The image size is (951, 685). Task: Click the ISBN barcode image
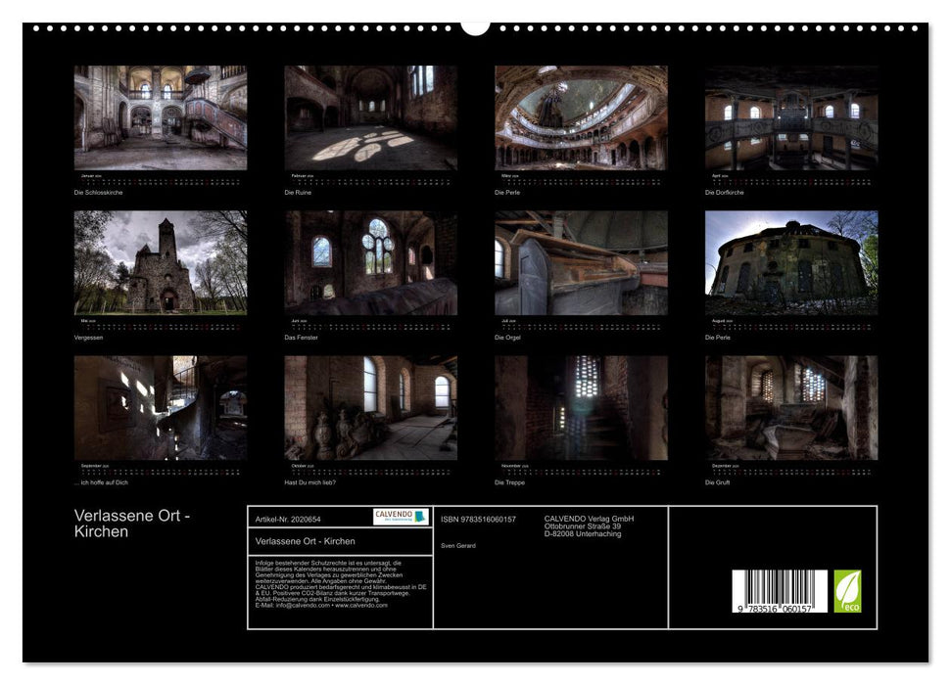pyautogui.click(x=779, y=593)
